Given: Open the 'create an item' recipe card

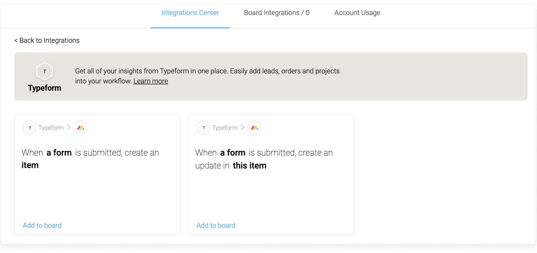Looking at the screenshot, I should click(x=98, y=175).
